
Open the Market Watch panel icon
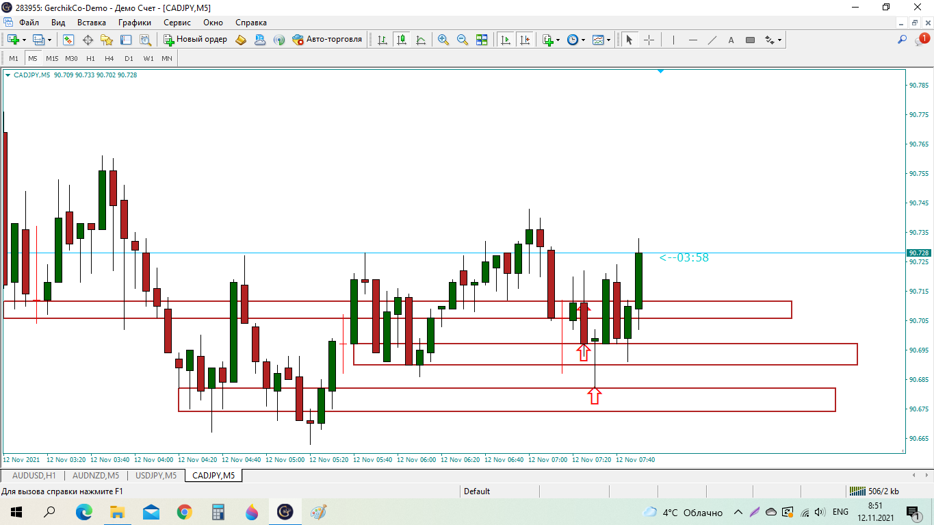[68, 40]
